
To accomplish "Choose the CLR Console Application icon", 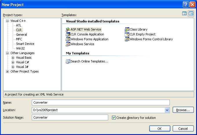I will (68, 34).
